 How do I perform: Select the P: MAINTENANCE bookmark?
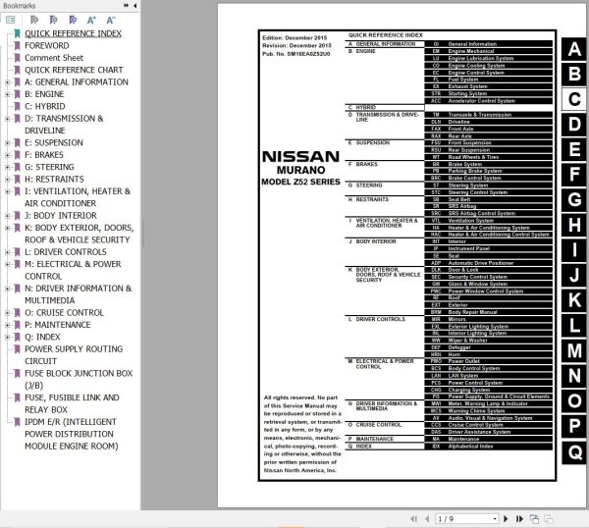tap(58, 325)
